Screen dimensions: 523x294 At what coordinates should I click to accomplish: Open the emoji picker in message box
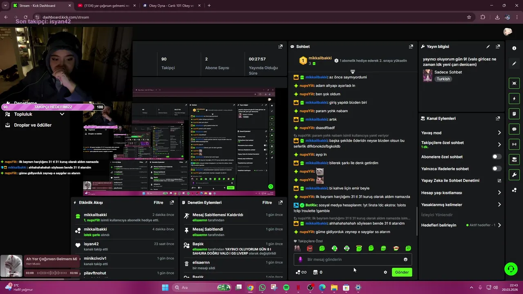(x=405, y=259)
